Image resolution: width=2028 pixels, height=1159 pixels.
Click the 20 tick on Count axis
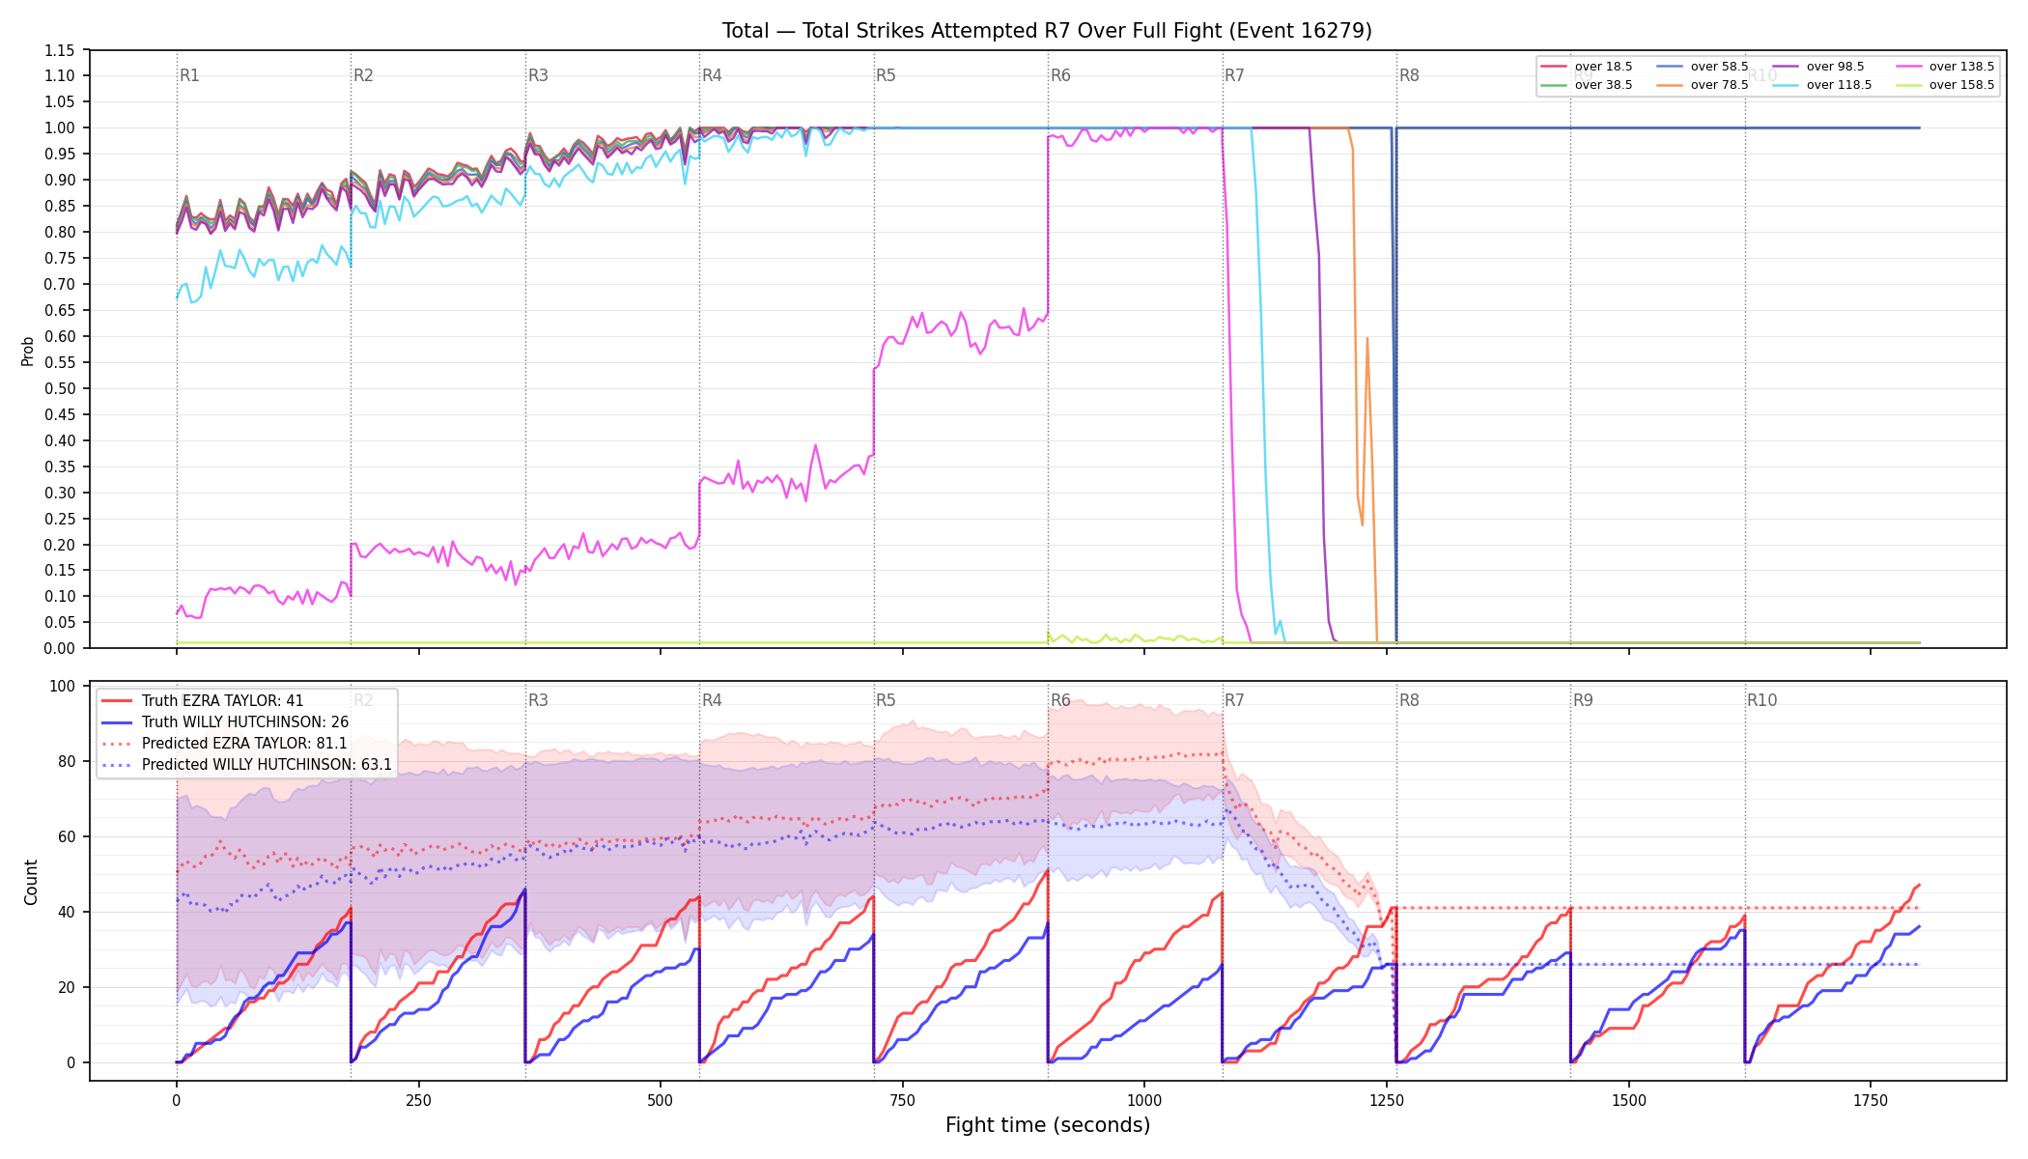pos(68,987)
